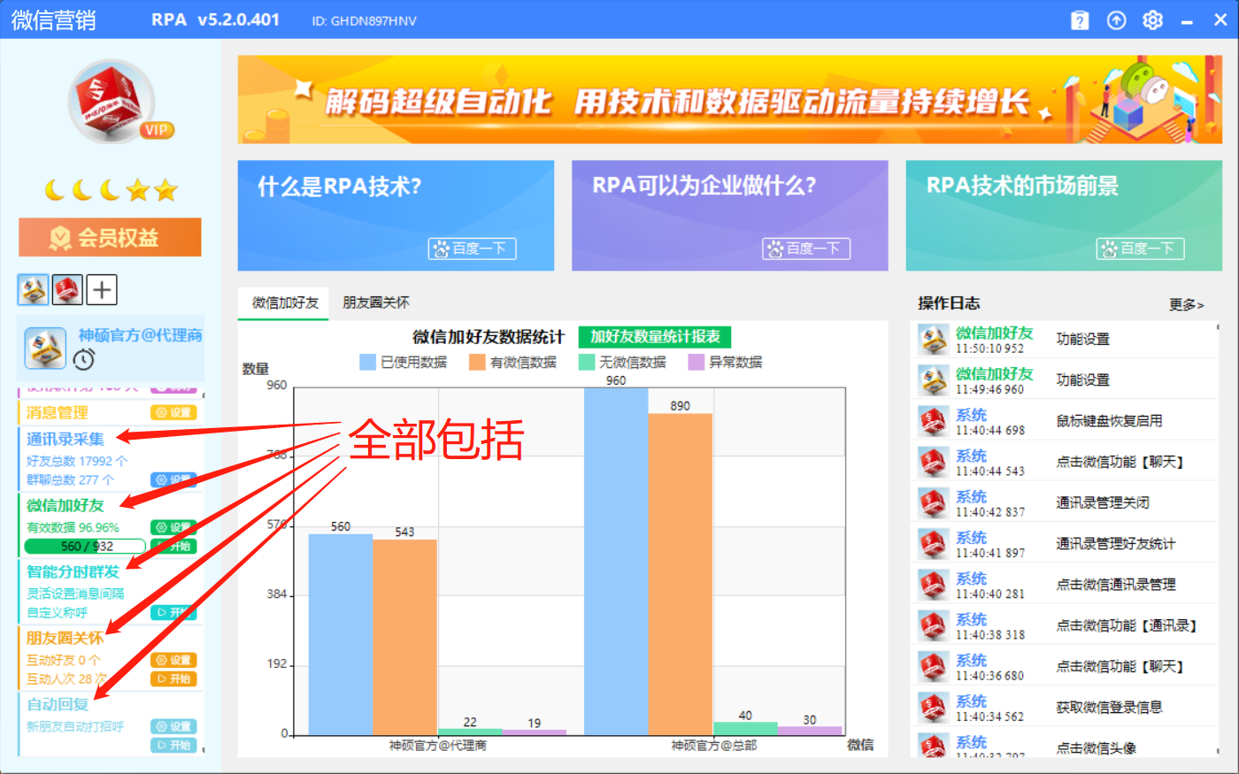Switch to 朋友圈关怀 tab
The image size is (1239, 774).
(376, 303)
